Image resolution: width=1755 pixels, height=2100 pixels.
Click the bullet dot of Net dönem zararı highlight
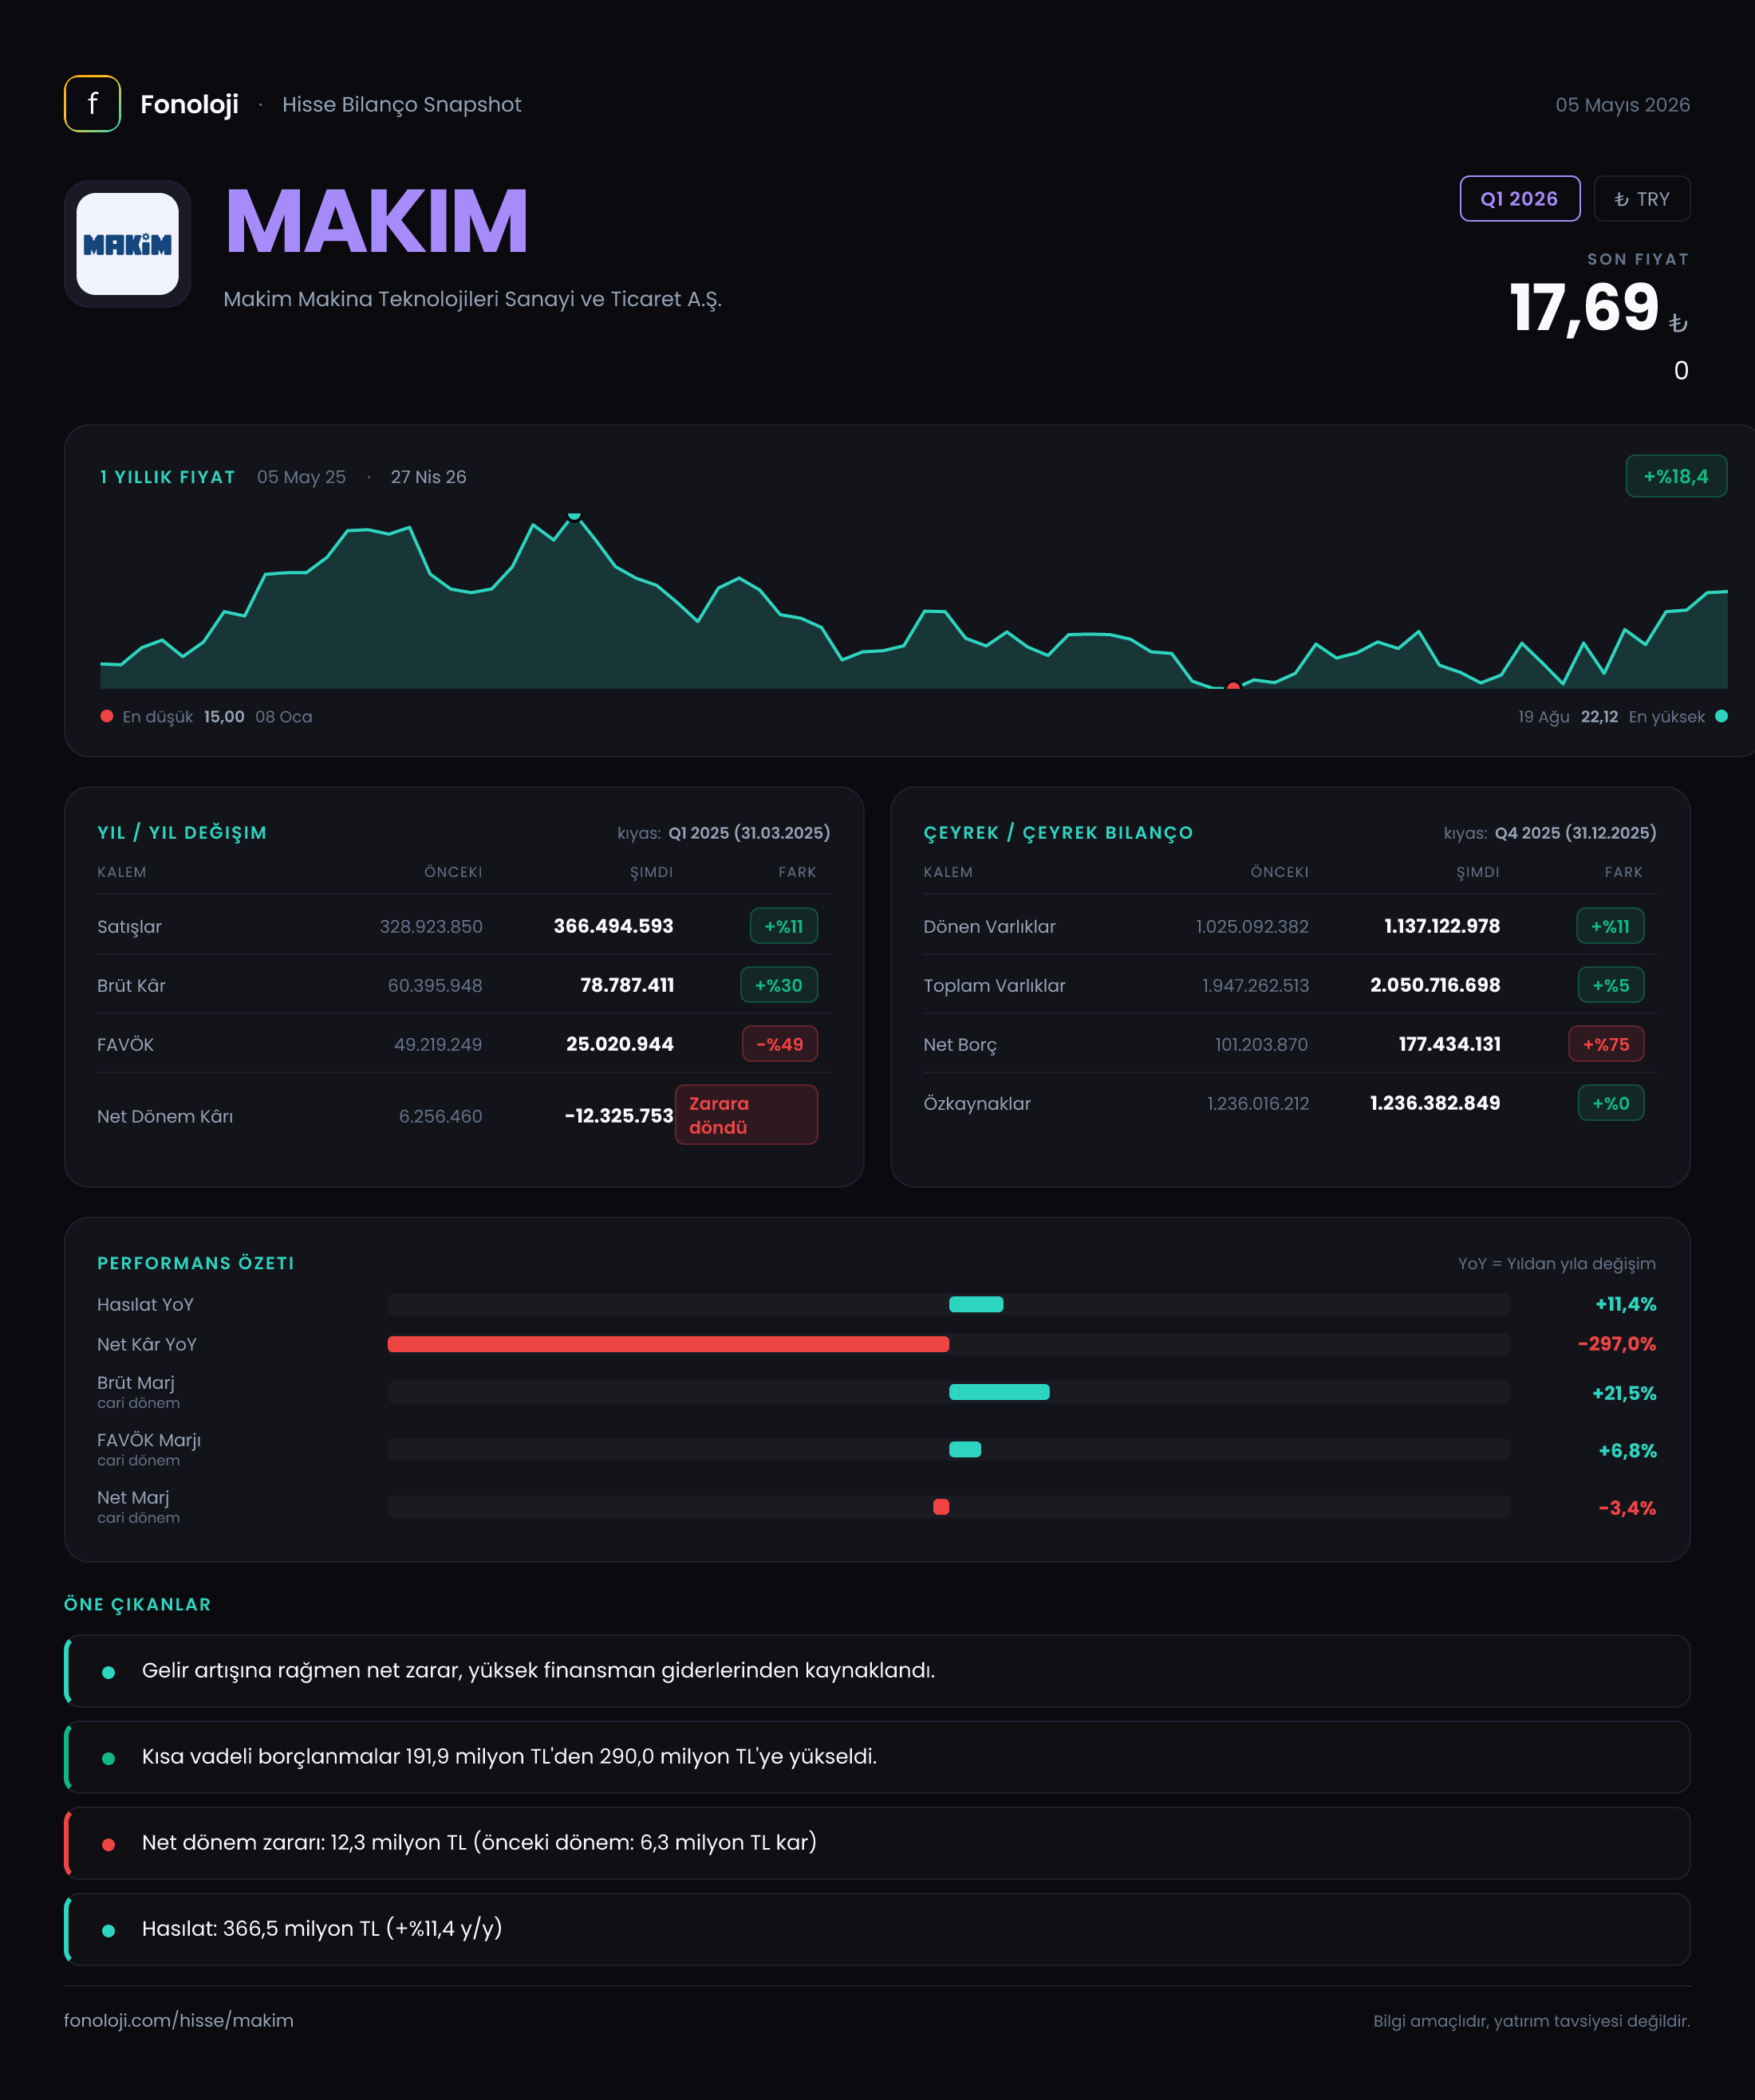(108, 1845)
